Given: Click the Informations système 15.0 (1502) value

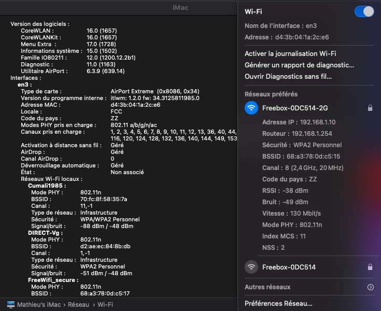Looking at the screenshot, I should tap(102, 51).
